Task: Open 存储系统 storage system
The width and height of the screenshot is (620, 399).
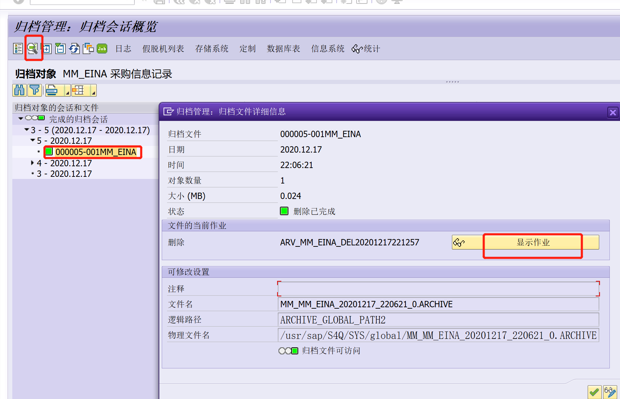Action: pos(212,49)
